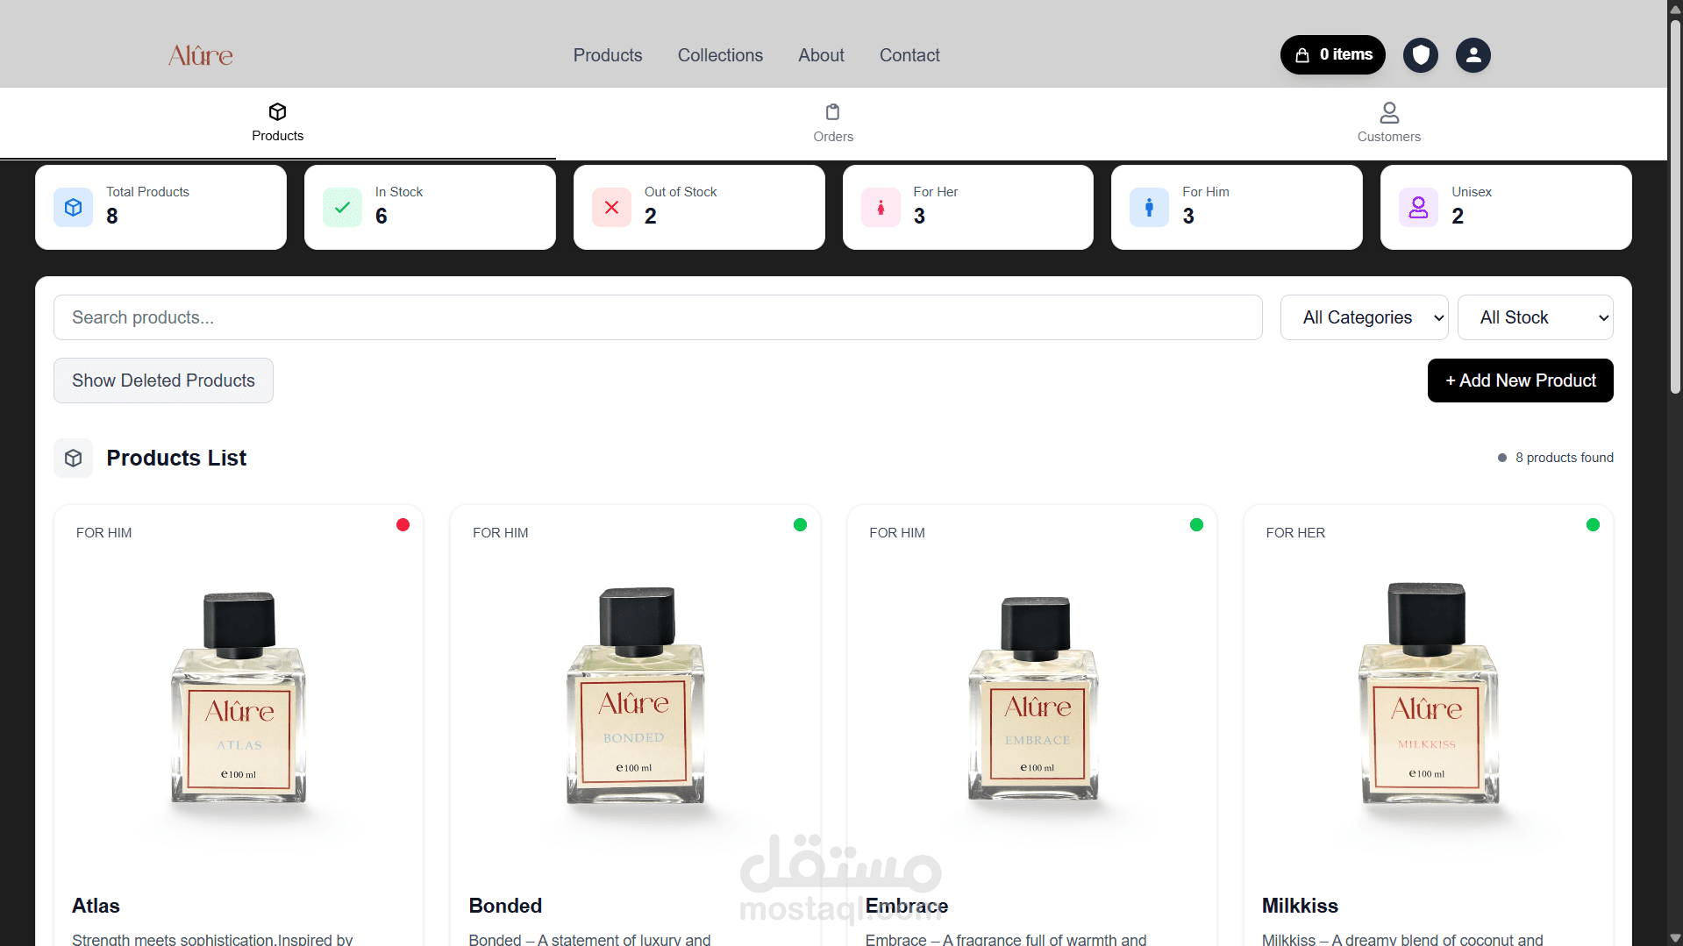This screenshot has width=1683, height=946.
Task: Expand the All Stock filter dropdown
Action: tap(1535, 317)
